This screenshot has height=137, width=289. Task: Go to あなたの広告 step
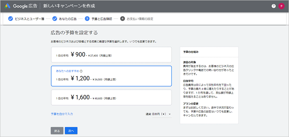68,19
